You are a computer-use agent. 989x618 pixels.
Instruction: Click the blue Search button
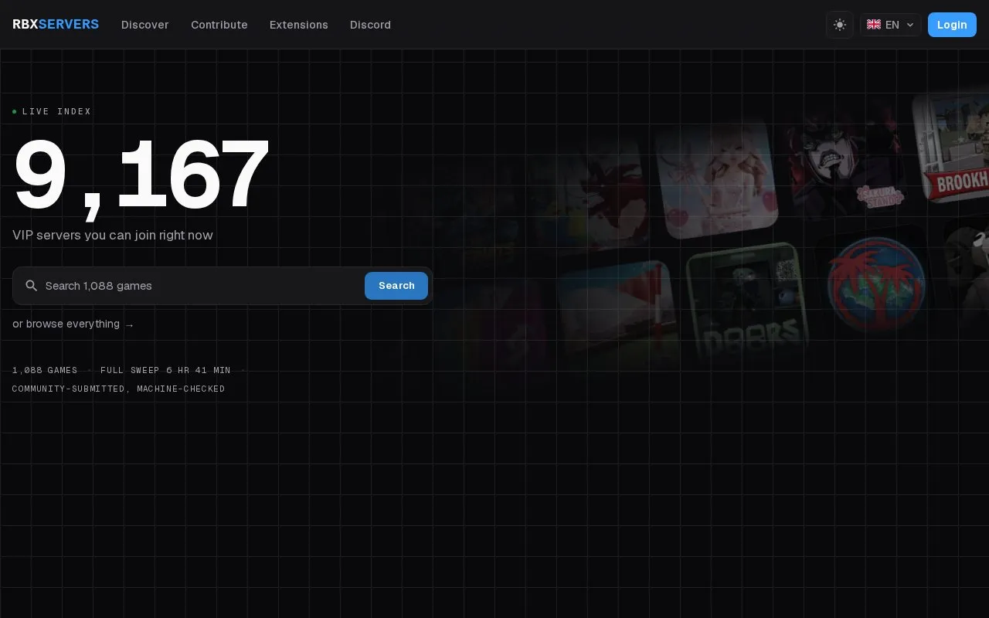(x=396, y=286)
